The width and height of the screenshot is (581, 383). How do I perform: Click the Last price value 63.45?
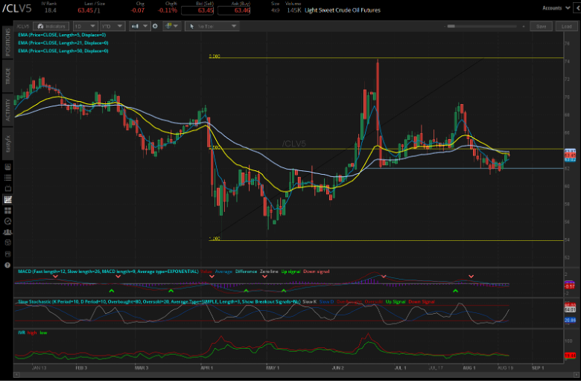(x=85, y=10)
